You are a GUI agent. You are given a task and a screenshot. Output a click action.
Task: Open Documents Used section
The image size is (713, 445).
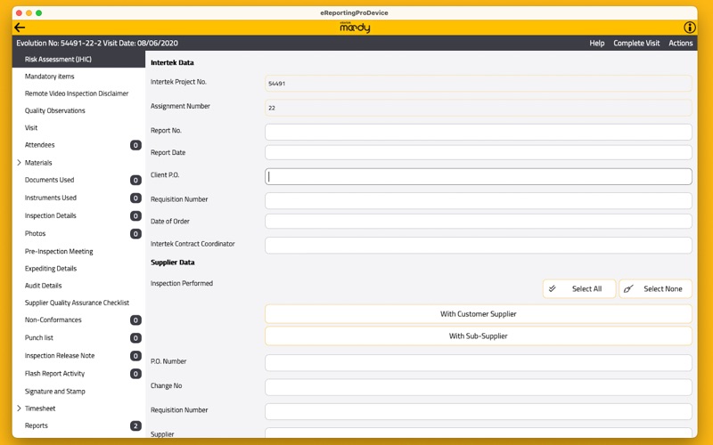(78, 180)
